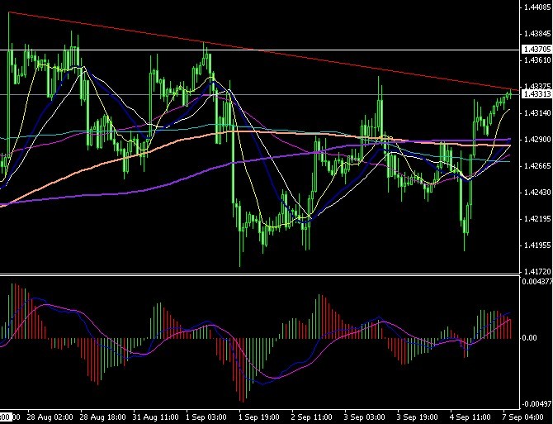The height and width of the screenshot is (424, 553).
Task: Click the 7 Sep 04:00 time label
Action: [x=523, y=417]
